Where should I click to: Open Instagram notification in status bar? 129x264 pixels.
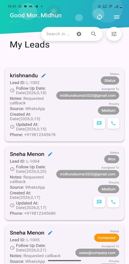[20, 6]
